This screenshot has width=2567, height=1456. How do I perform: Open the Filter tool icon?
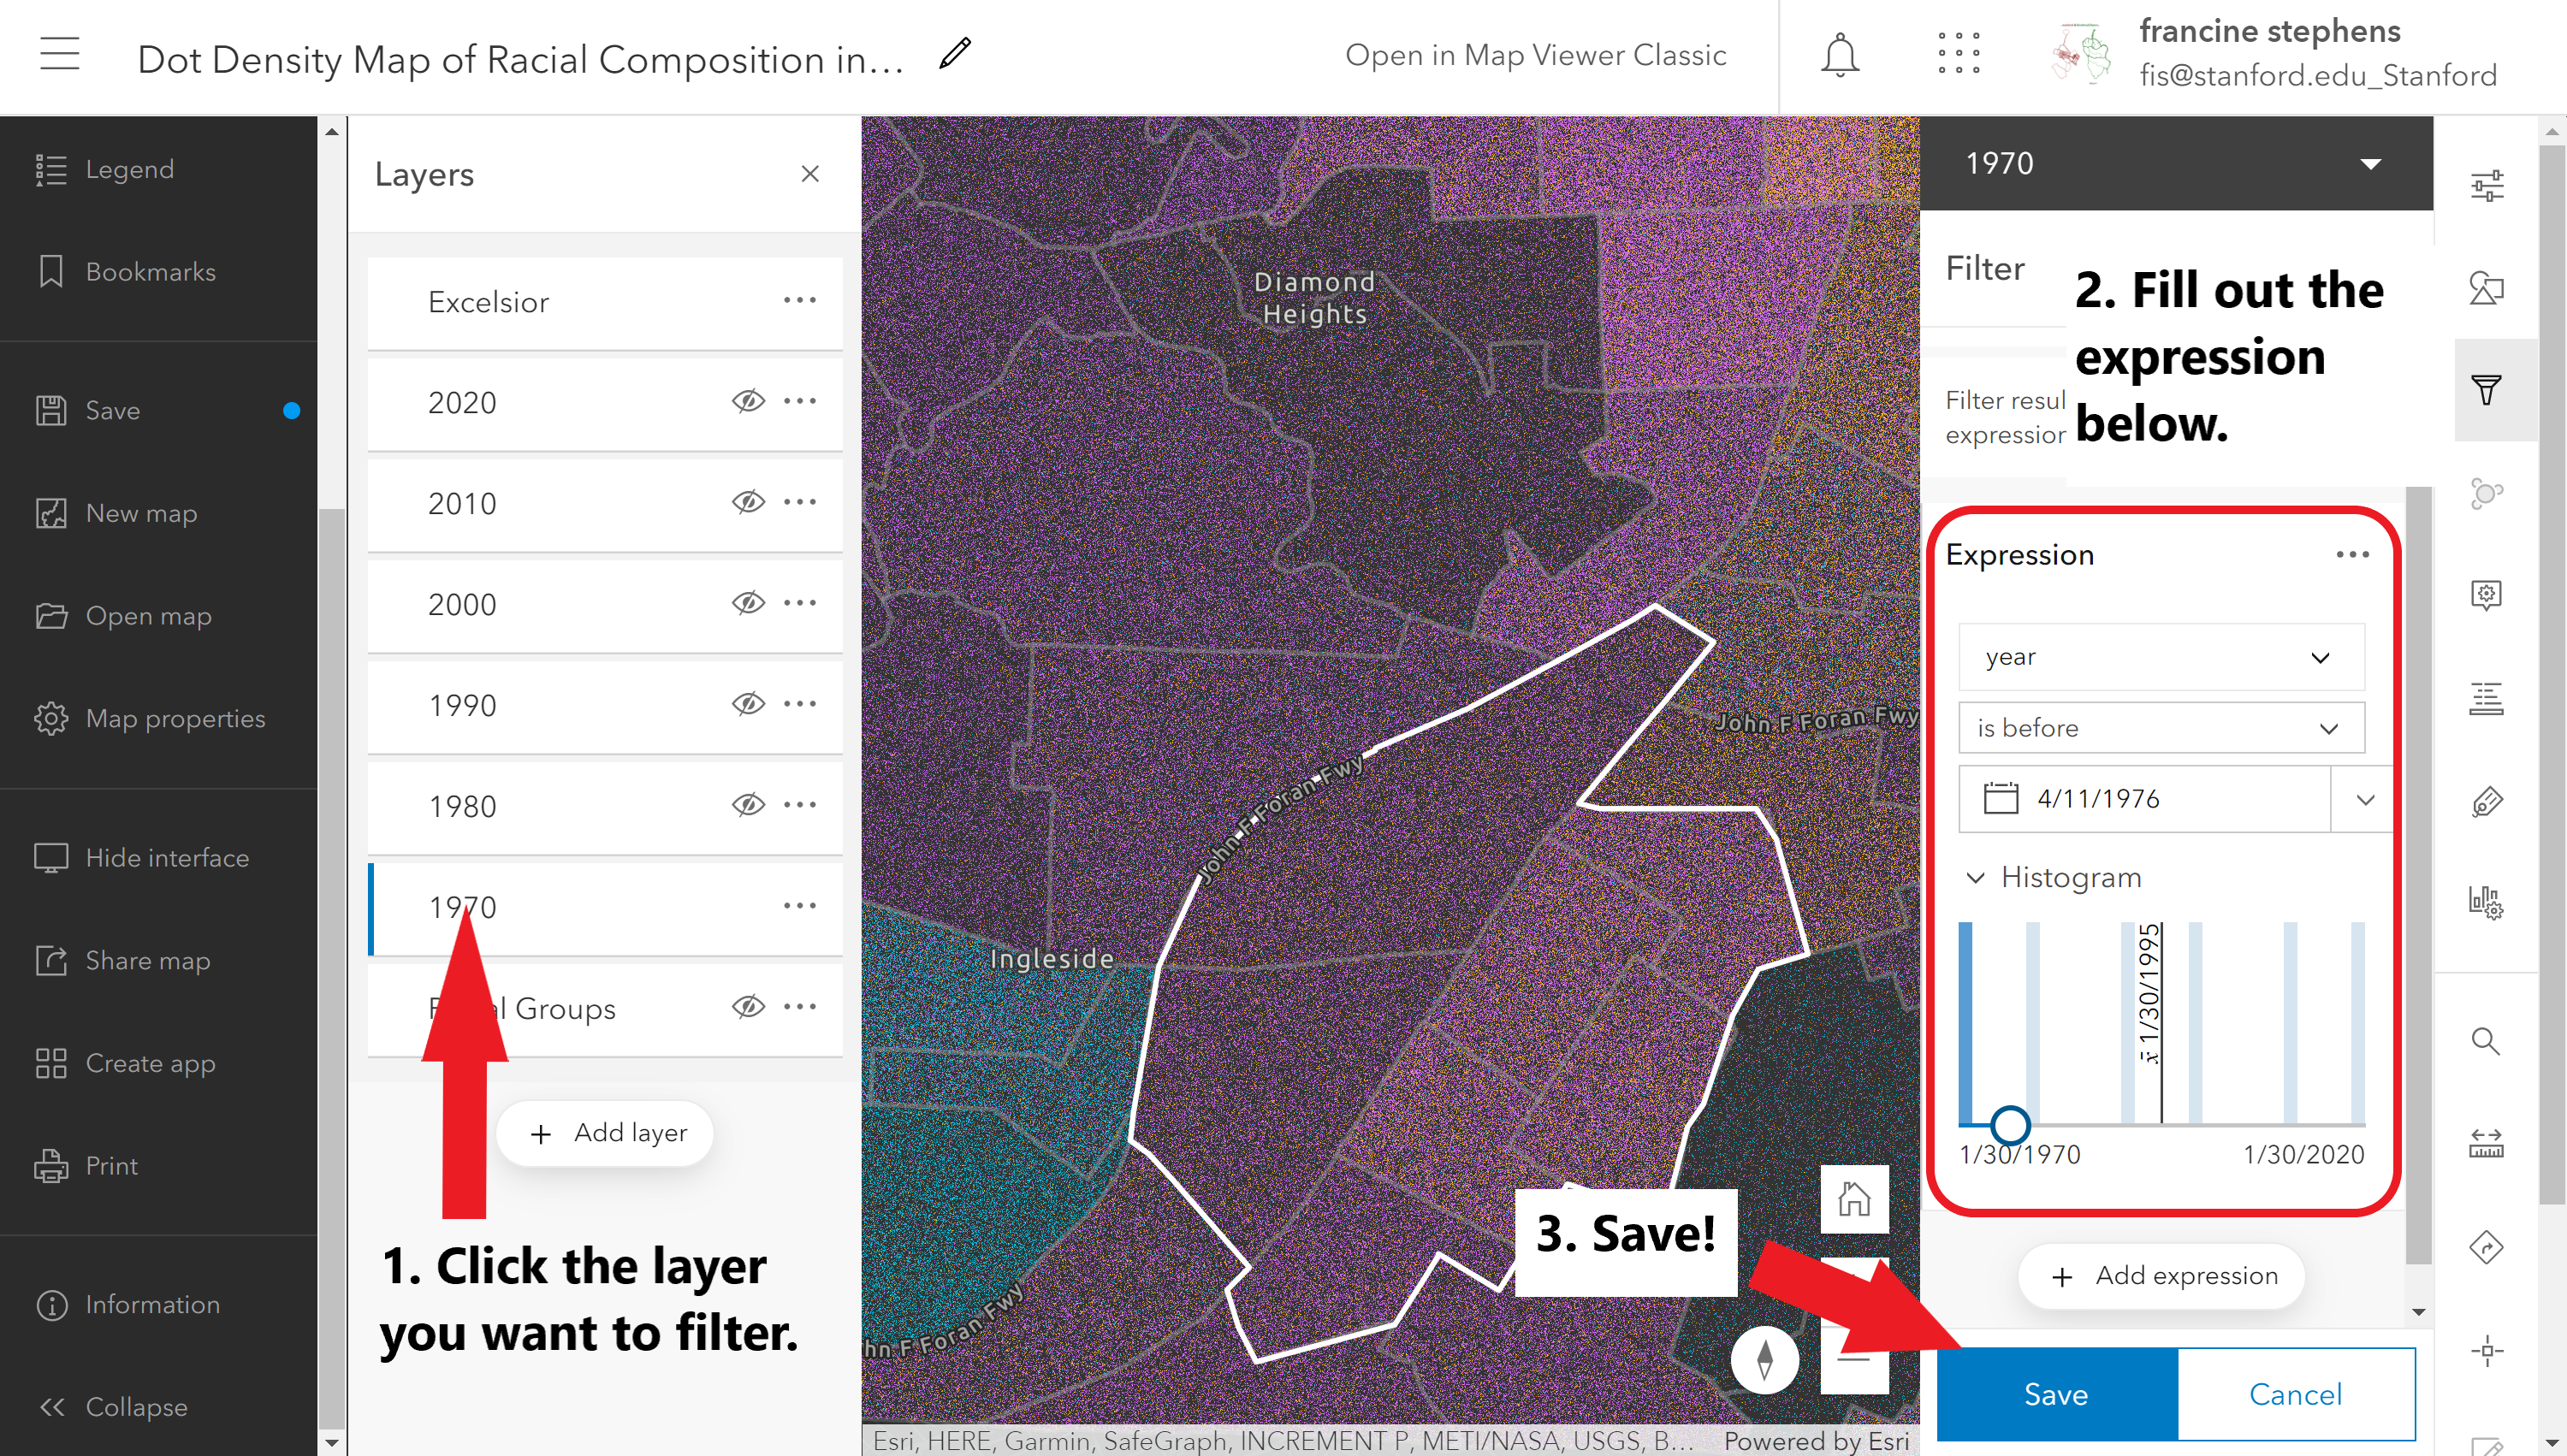click(x=2486, y=389)
